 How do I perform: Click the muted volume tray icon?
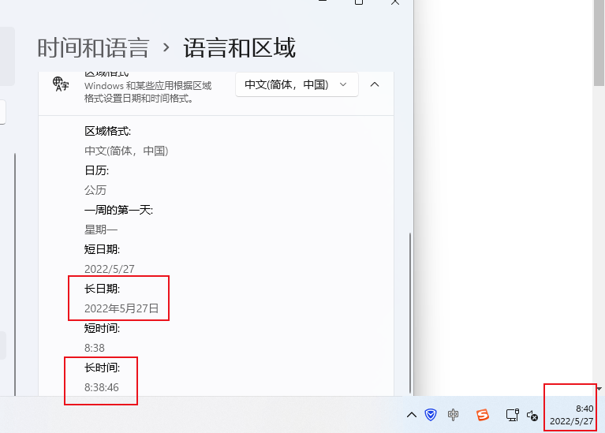coord(532,415)
